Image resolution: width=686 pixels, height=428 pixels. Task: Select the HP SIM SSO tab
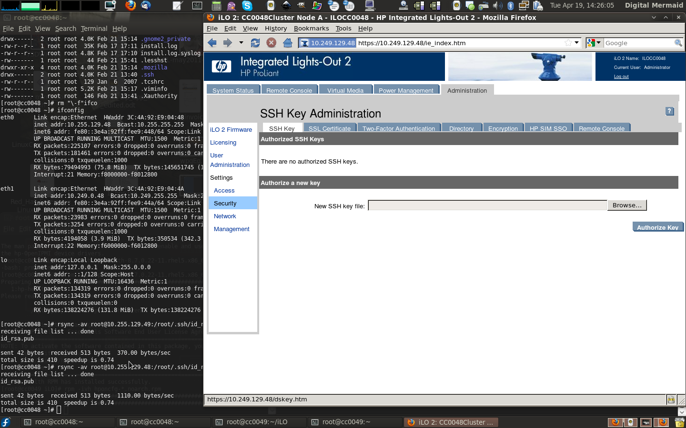click(548, 128)
